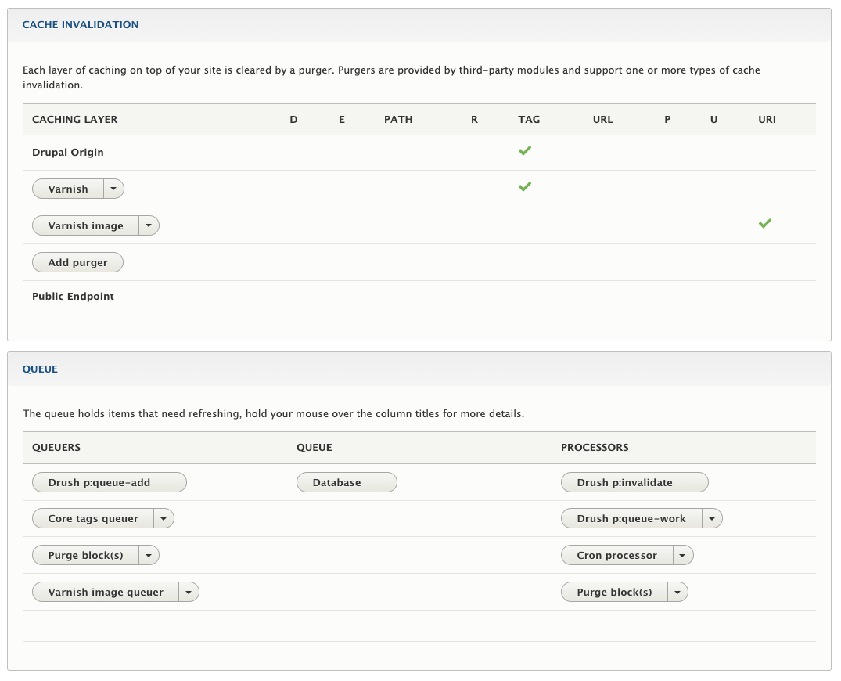Expand the Varnish image queuer dropdown arrow
841x681 pixels.
click(x=189, y=592)
